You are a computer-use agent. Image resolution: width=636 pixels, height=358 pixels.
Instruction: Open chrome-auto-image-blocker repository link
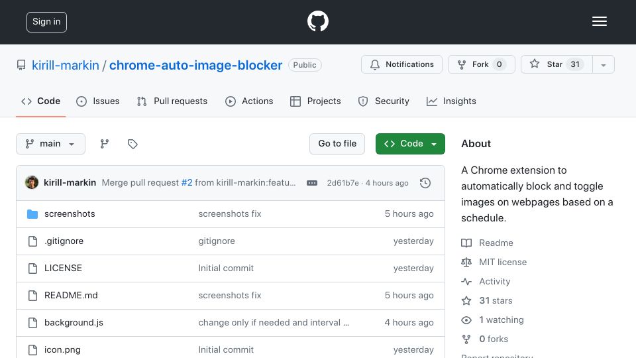(195, 65)
